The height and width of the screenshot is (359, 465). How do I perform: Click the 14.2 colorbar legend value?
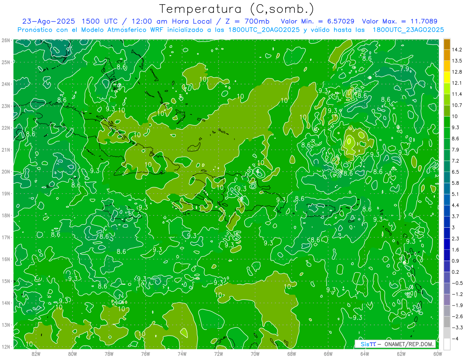tap(457, 50)
